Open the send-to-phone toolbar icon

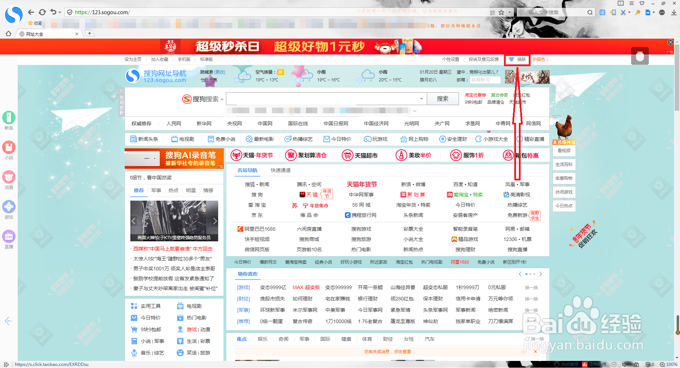[613, 12]
